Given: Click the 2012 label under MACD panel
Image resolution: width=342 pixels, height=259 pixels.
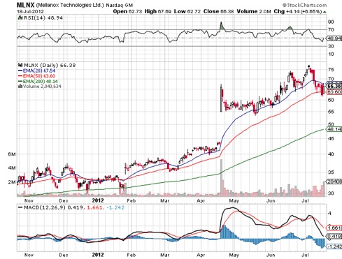Looking at the screenshot, I should pyautogui.click(x=98, y=255).
